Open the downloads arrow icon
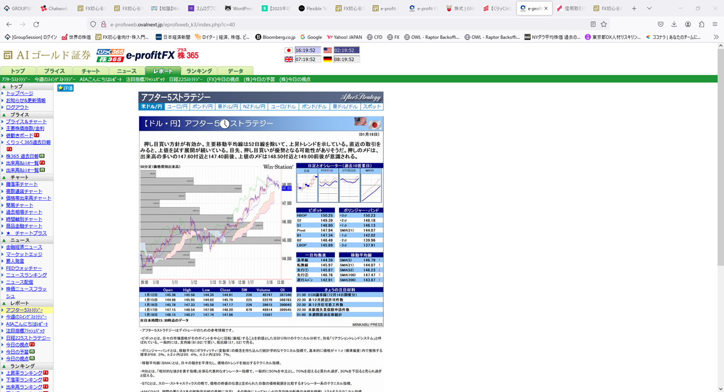Image resolution: width=724 pixels, height=392 pixels. point(674,24)
